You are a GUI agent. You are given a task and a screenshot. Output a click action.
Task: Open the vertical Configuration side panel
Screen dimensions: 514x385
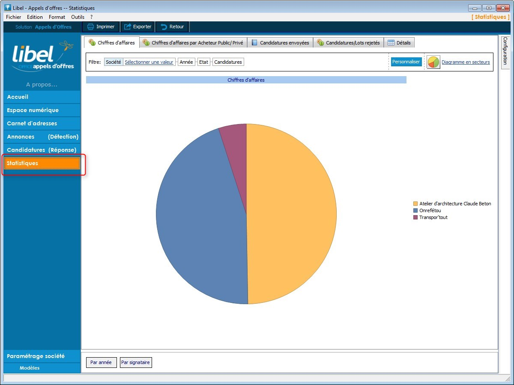pyautogui.click(x=505, y=52)
